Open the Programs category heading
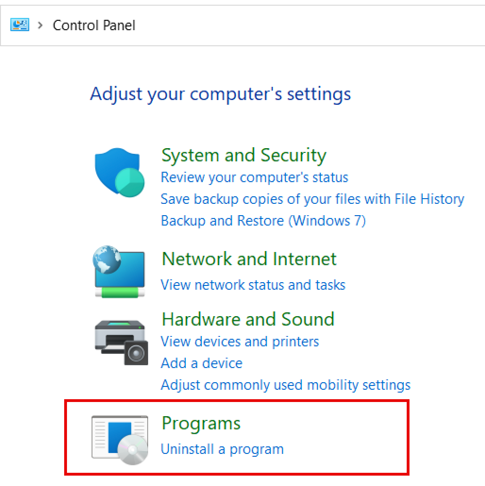Image resolution: width=485 pixels, height=486 pixels. pyautogui.click(x=201, y=423)
